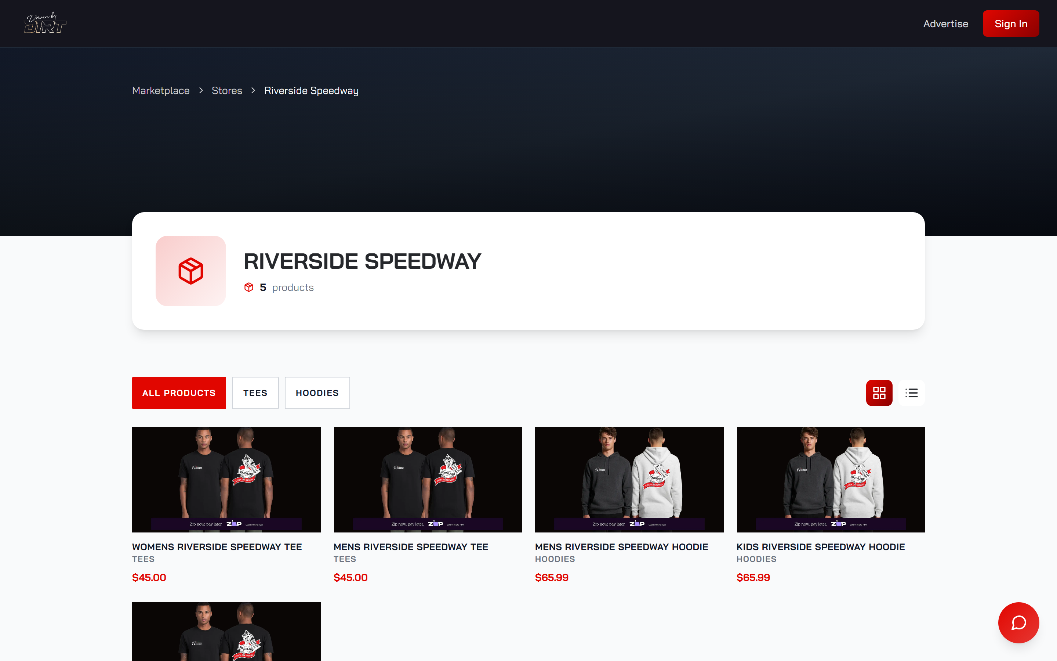The width and height of the screenshot is (1057, 661).
Task: Select the All Products filter tab
Action: (x=179, y=393)
